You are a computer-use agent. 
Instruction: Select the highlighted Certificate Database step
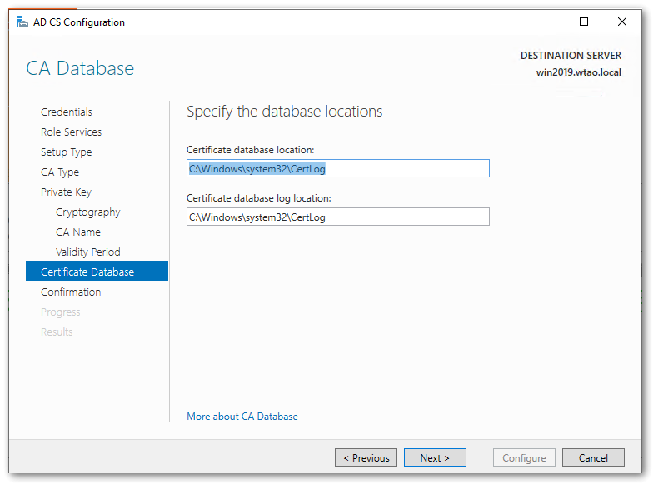click(87, 272)
